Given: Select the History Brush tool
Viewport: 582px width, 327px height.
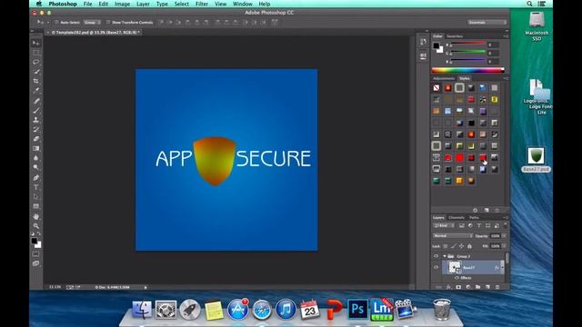Looking at the screenshot, I should (x=36, y=129).
